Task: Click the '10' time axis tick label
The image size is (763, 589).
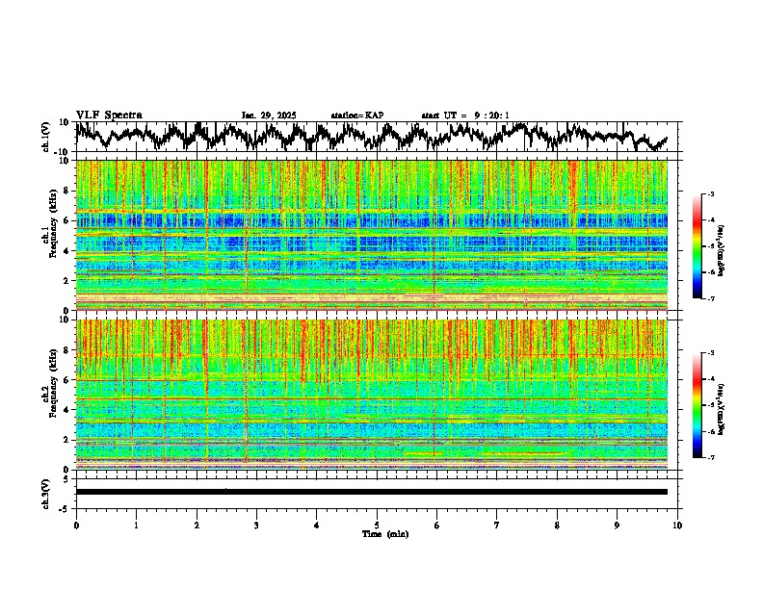Action: [677, 525]
